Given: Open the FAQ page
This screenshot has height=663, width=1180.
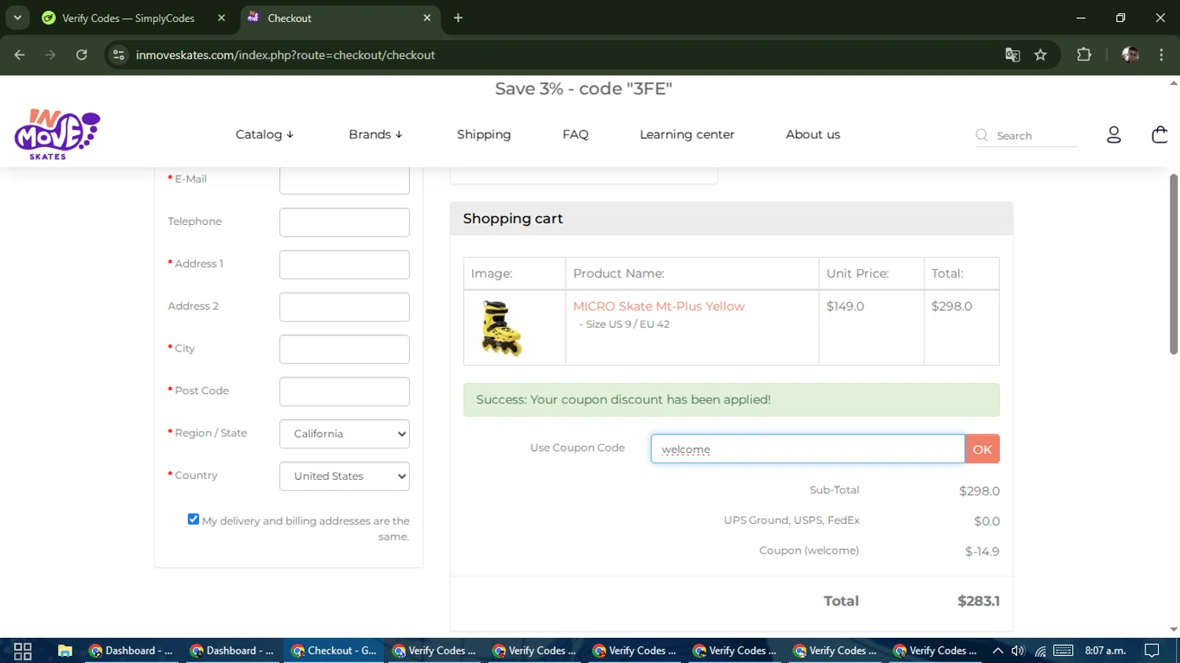Looking at the screenshot, I should (575, 134).
